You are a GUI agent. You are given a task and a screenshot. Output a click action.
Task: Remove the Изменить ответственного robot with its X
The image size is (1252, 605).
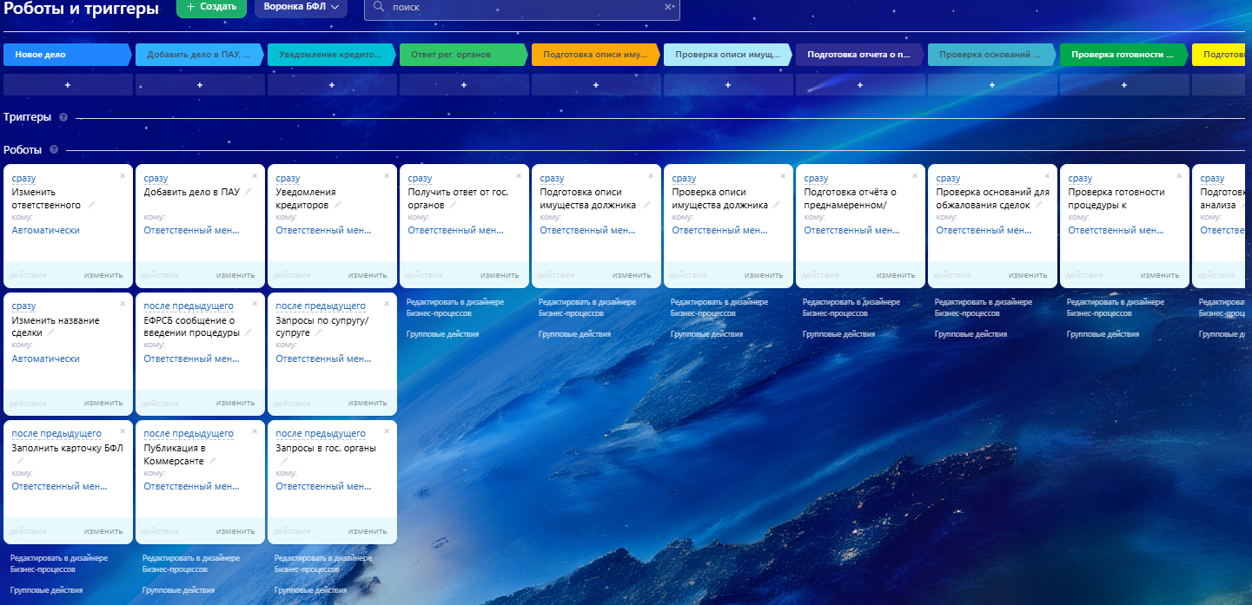[123, 175]
